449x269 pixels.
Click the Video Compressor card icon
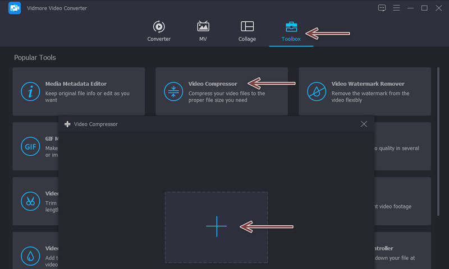click(x=173, y=91)
